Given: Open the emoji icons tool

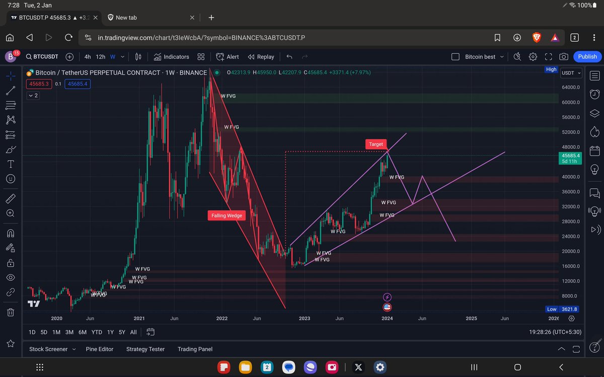Looking at the screenshot, I should 11,179.
